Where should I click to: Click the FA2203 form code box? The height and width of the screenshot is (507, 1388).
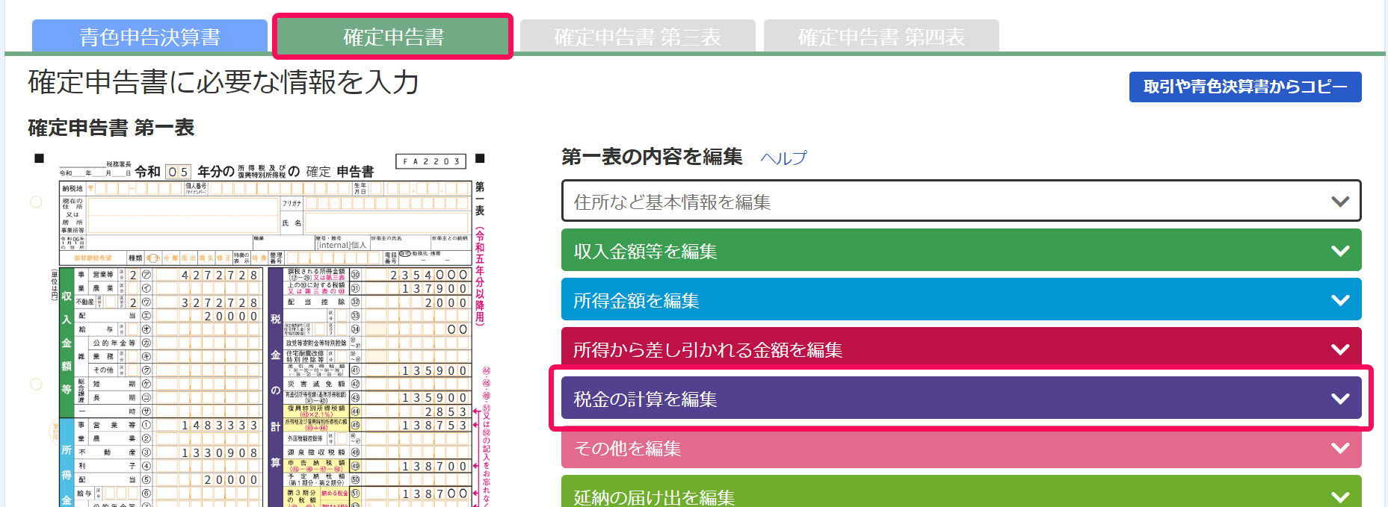click(x=431, y=161)
